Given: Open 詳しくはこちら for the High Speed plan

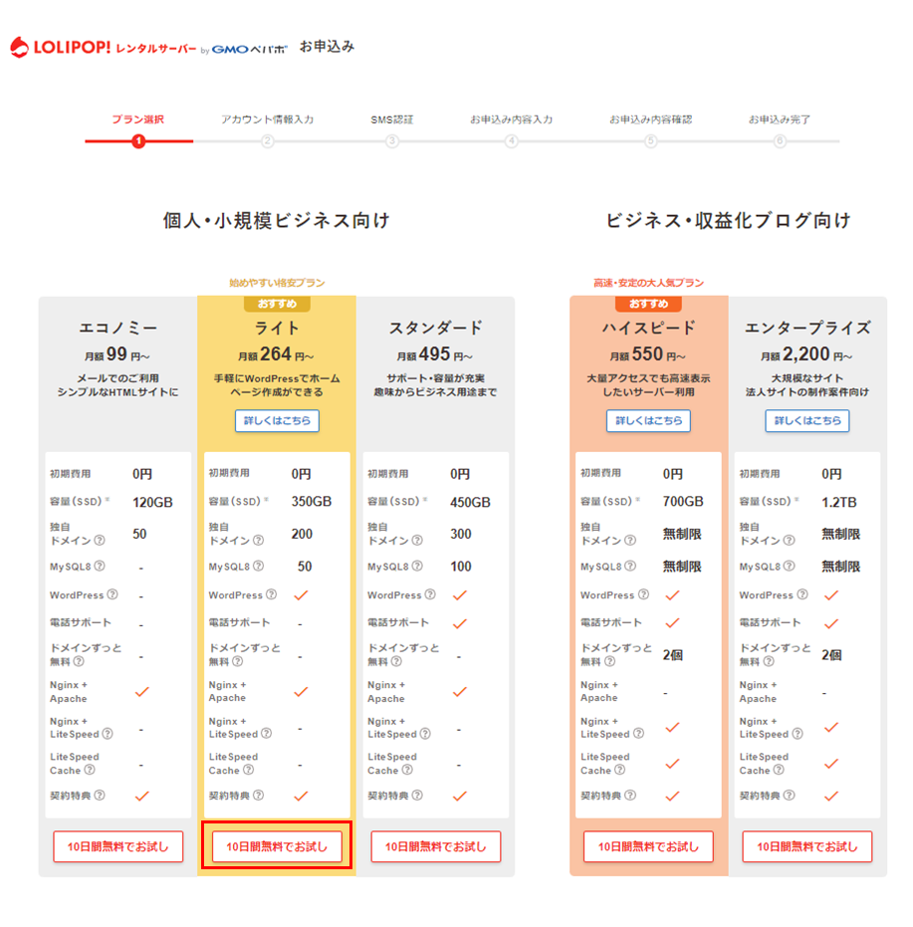Looking at the screenshot, I should click(x=648, y=421).
